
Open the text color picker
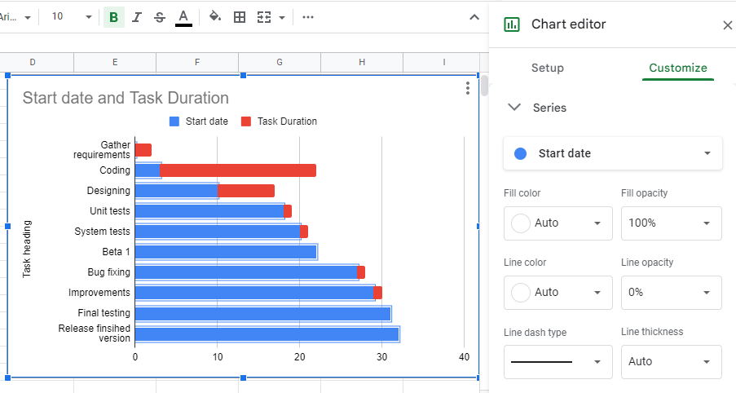point(183,17)
